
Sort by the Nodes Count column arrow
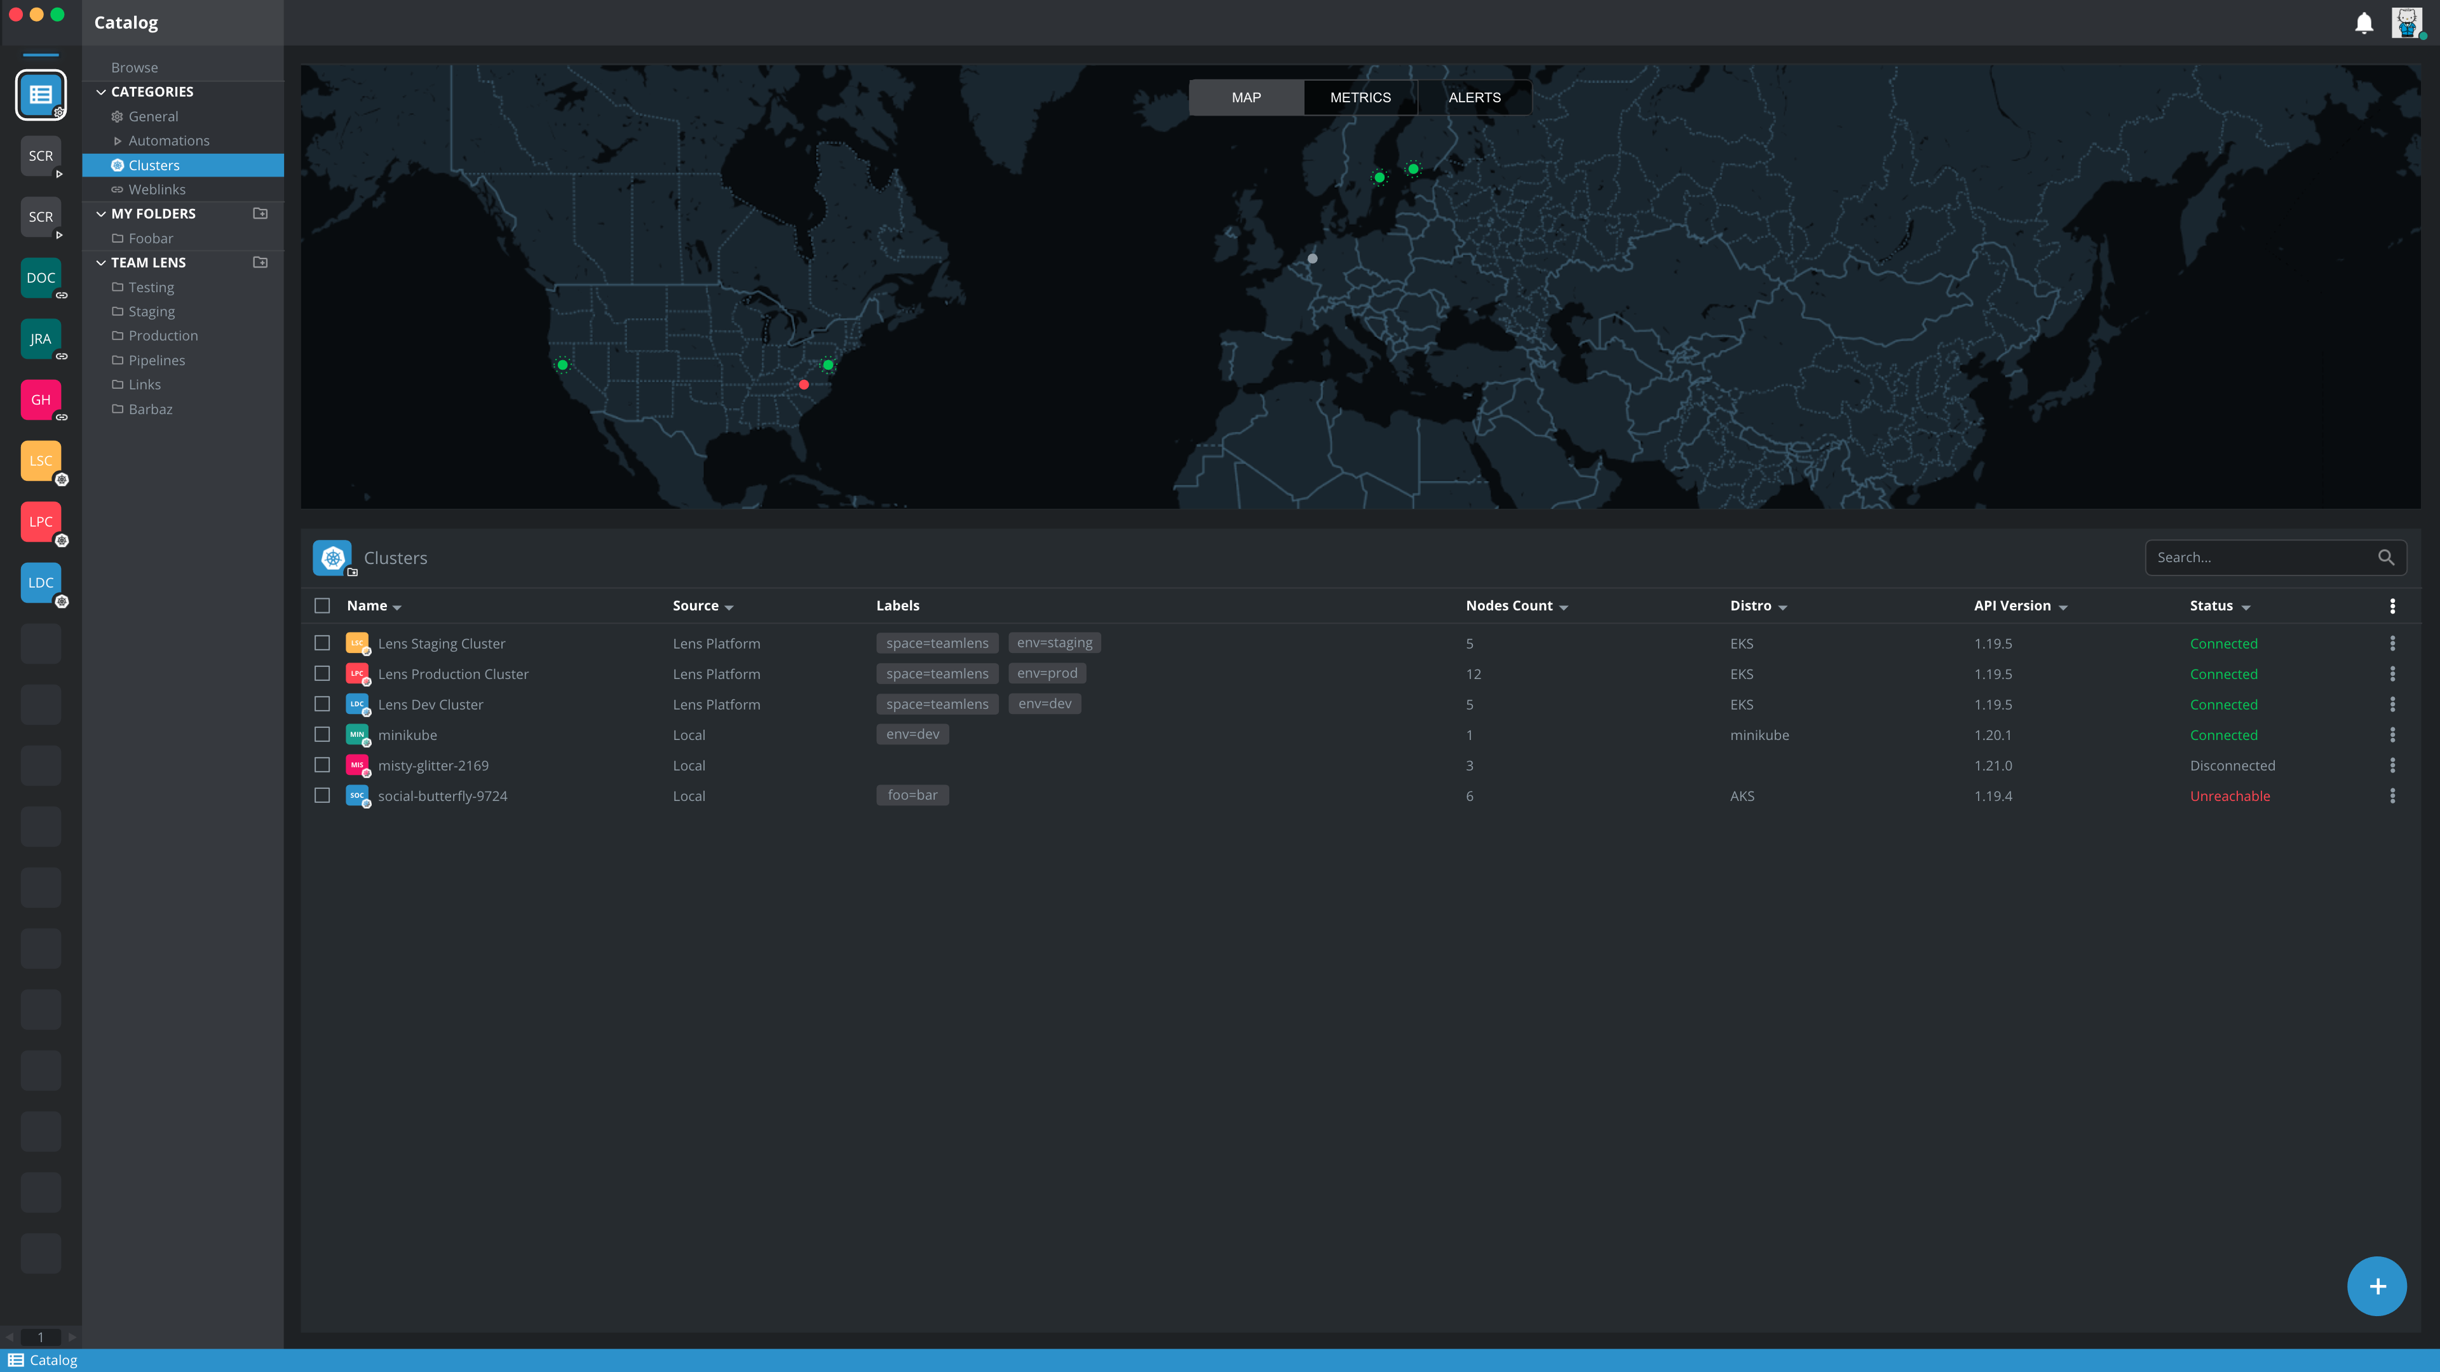click(1563, 607)
